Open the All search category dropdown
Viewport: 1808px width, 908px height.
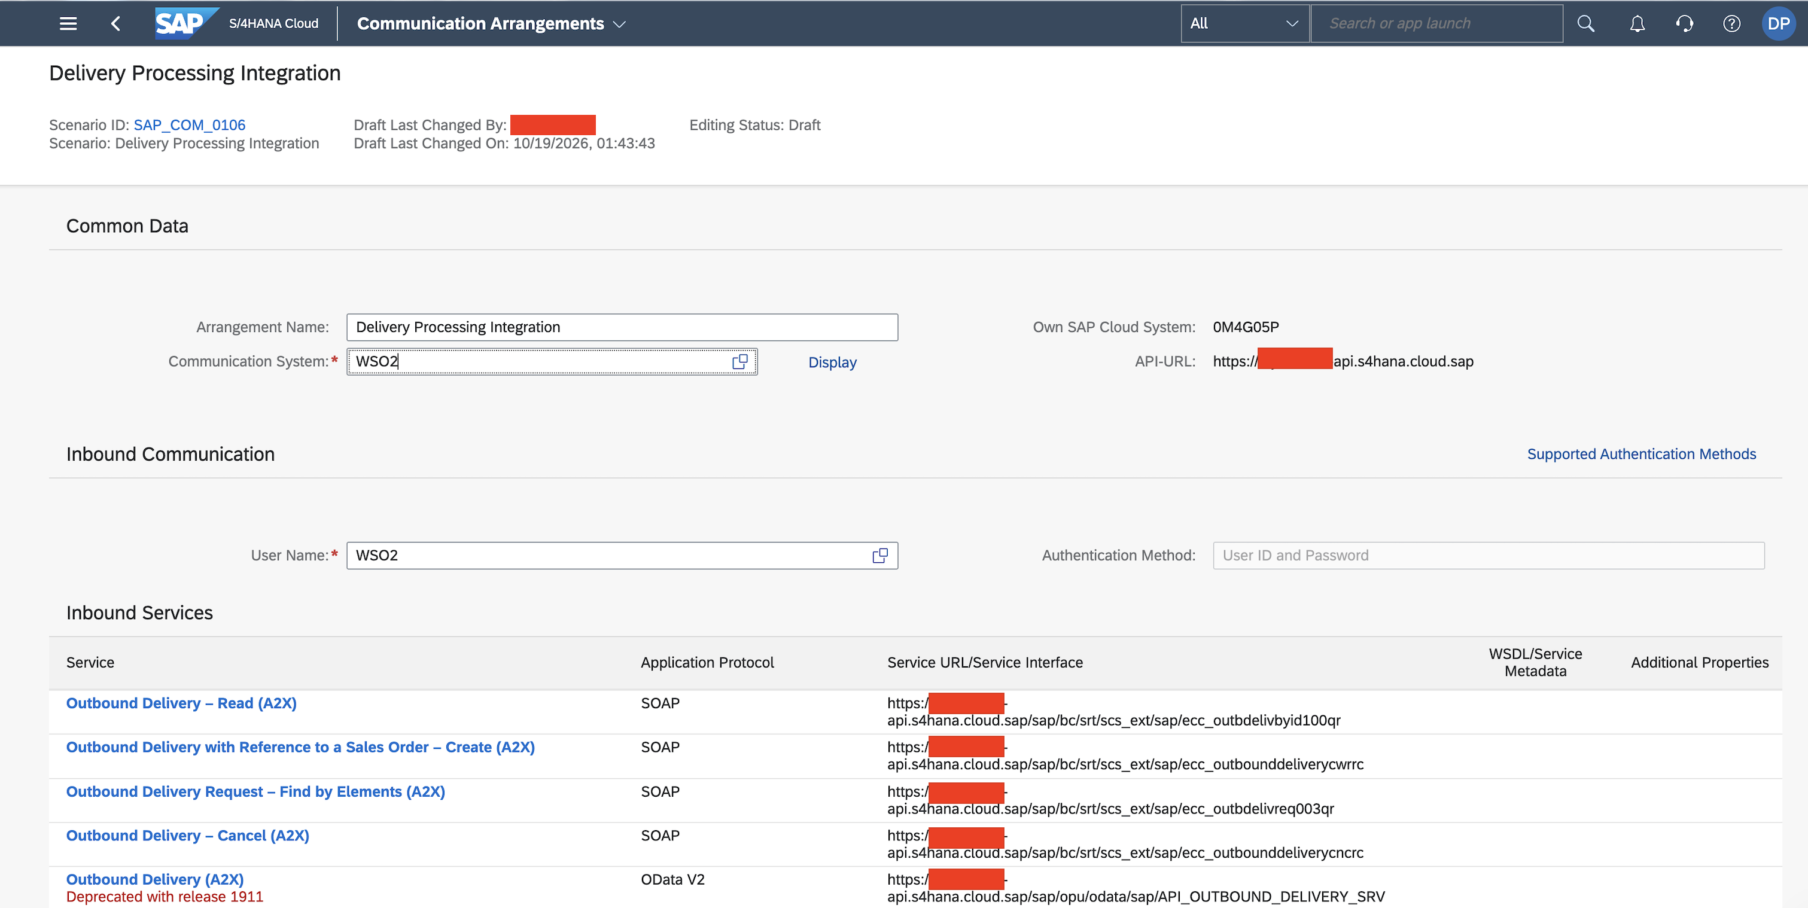click(x=1244, y=23)
